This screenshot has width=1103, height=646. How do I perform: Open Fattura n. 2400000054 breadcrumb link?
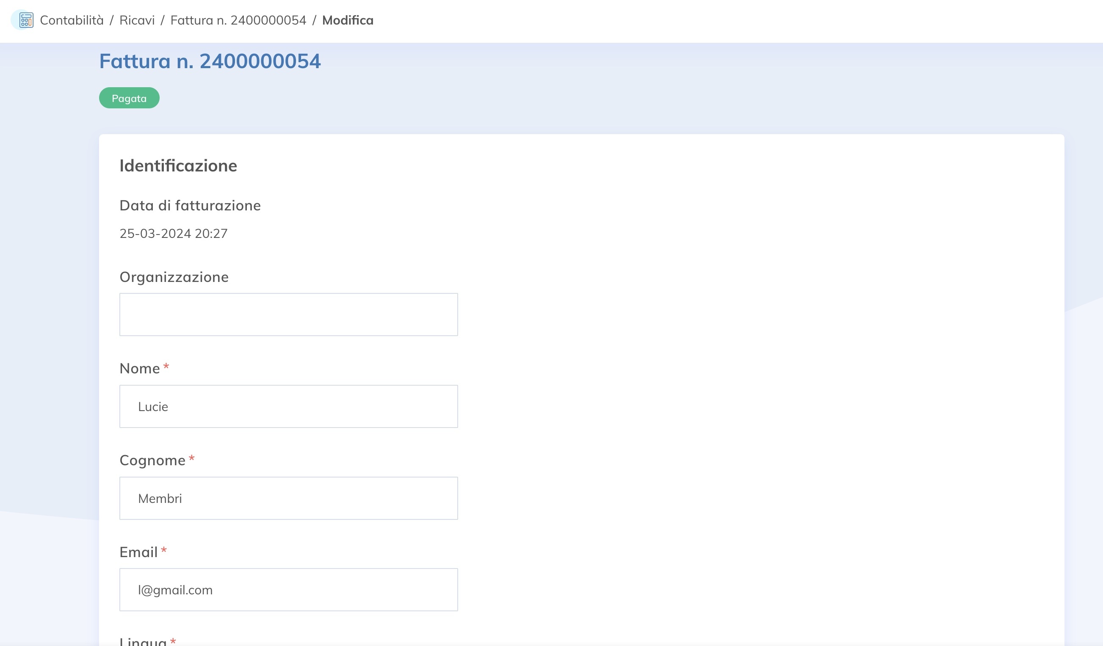click(238, 20)
